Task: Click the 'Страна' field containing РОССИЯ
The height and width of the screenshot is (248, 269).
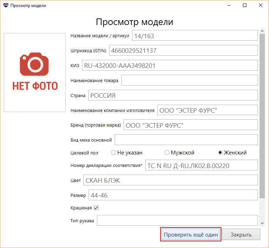Action: (173, 95)
